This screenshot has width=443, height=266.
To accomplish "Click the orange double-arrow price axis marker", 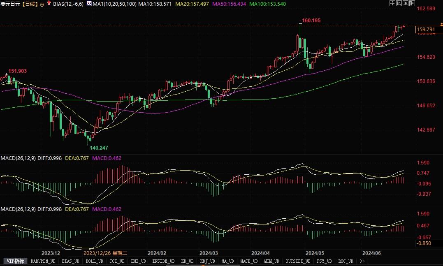I will [441, 25].
